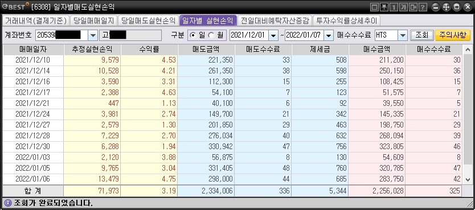Click the '가' font size icon
The height and width of the screenshot is (210, 475).
tap(403, 7)
